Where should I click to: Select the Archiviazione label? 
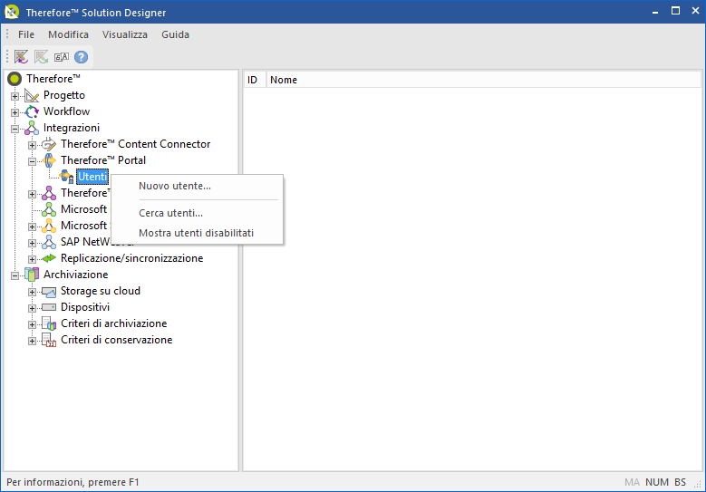[x=75, y=275]
